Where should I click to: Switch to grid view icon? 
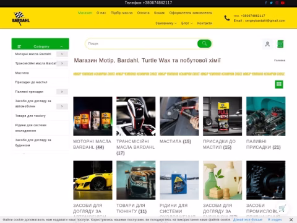click(x=279, y=84)
